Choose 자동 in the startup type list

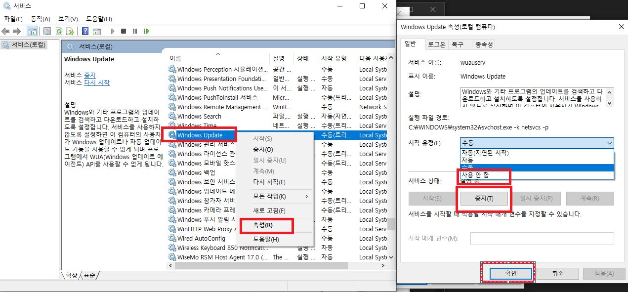pyautogui.click(x=537, y=160)
